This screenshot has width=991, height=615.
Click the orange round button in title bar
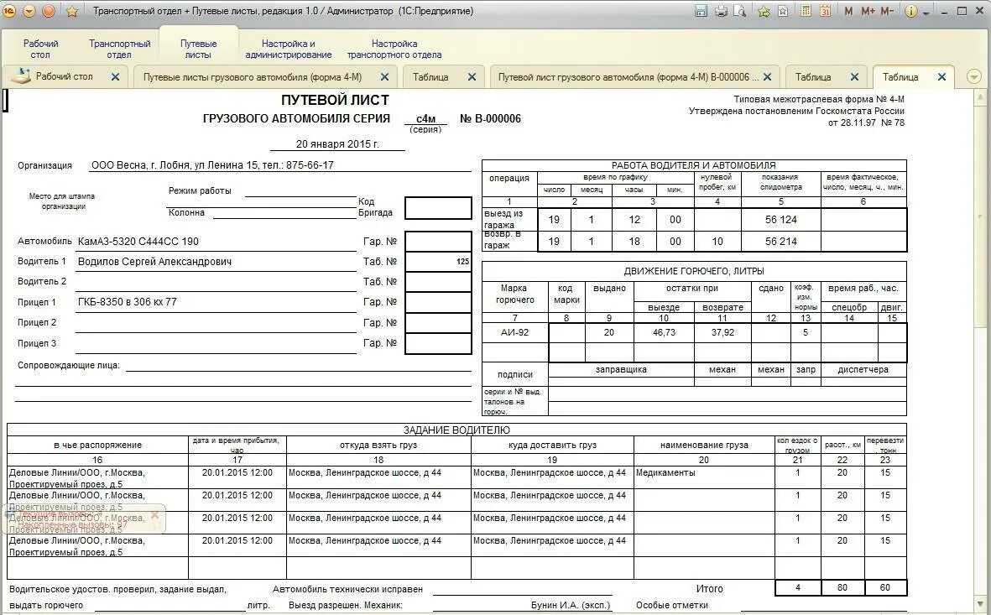[x=48, y=11]
